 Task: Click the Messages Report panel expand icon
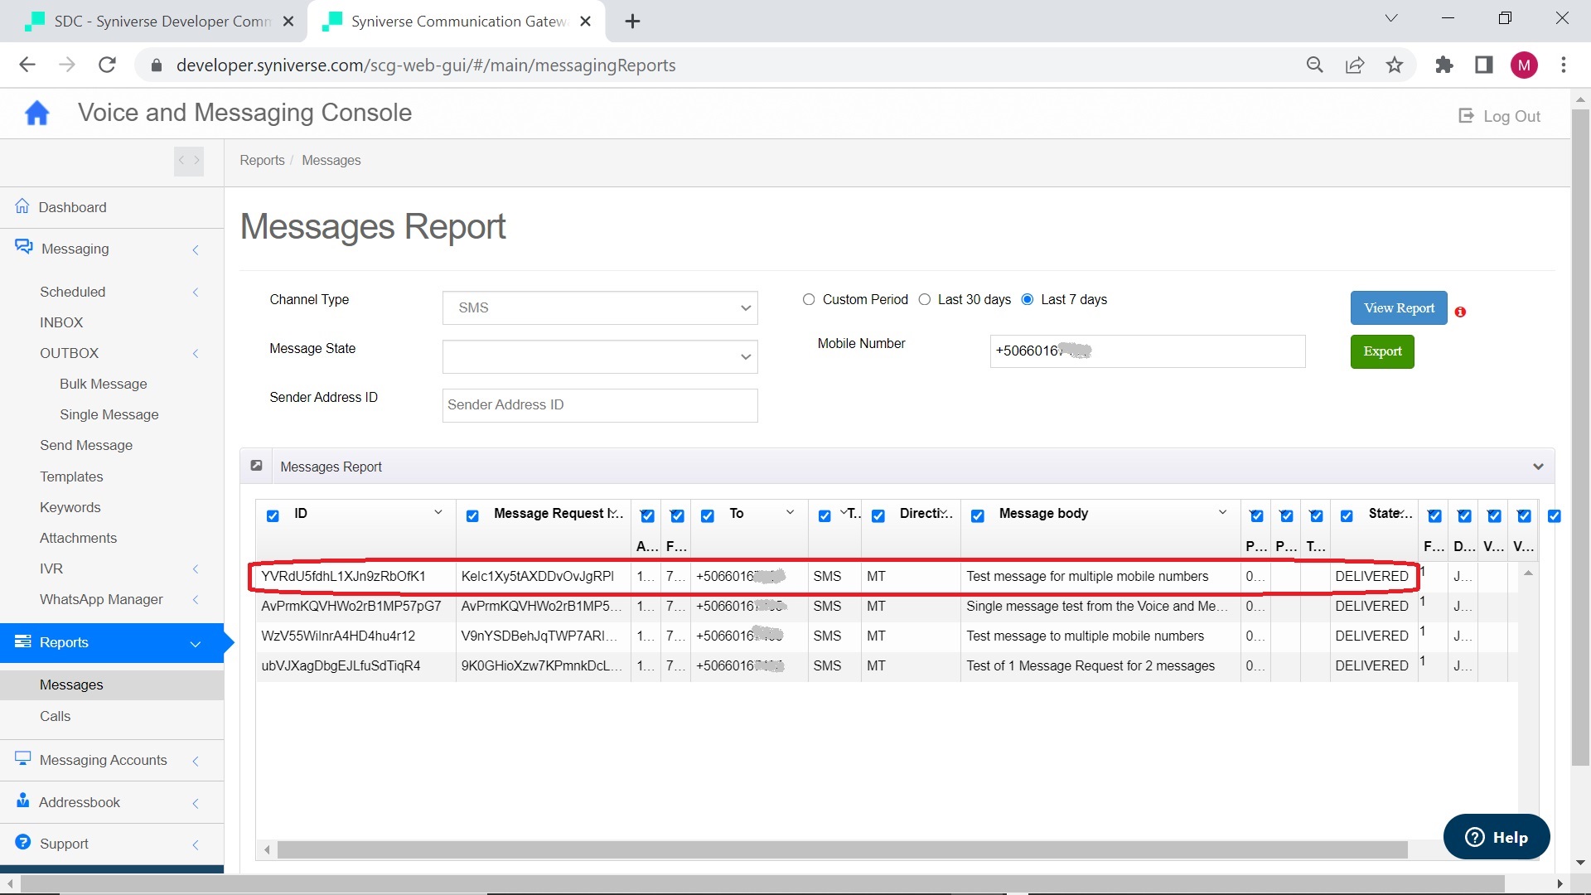pyautogui.click(x=257, y=466)
